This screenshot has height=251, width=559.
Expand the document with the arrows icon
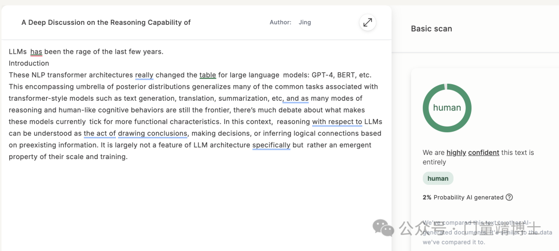pyautogui.click(x=367, y=22)
